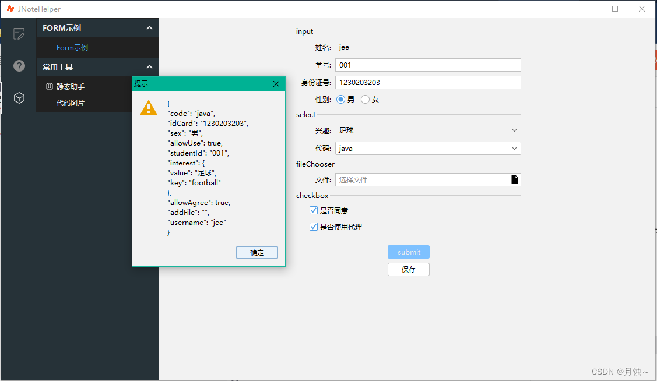Toggle the 是否使用代理 checkbox
This screenshot has height=381, width=657.
point(314,227)
